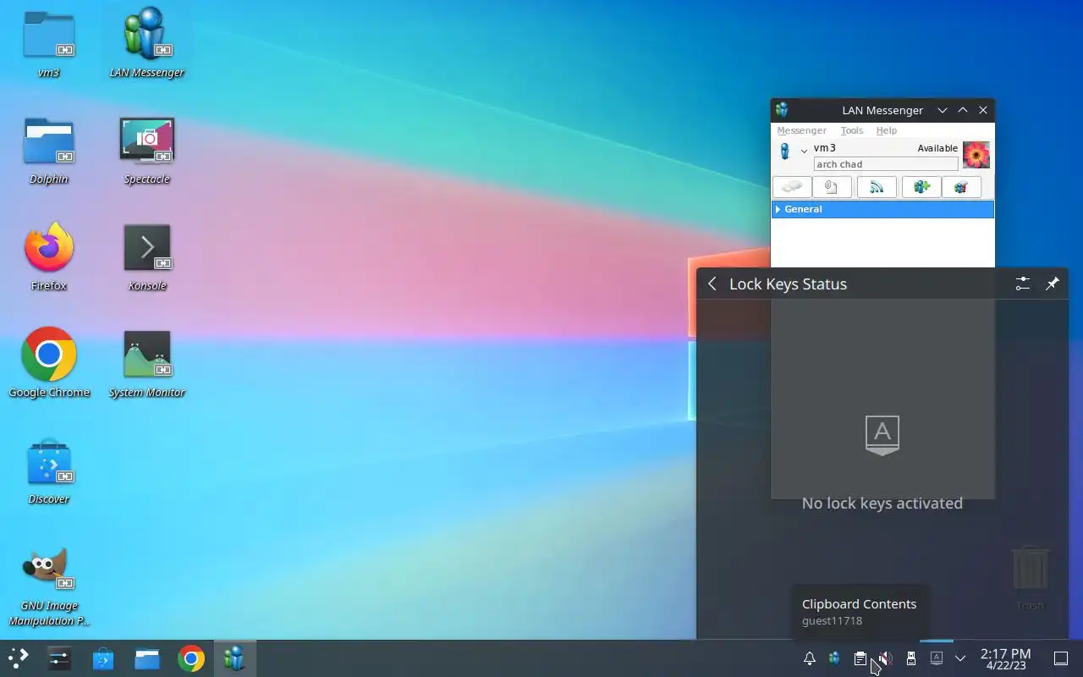Click the lock keys status tray icon
1083x677 pixels.
936,658
